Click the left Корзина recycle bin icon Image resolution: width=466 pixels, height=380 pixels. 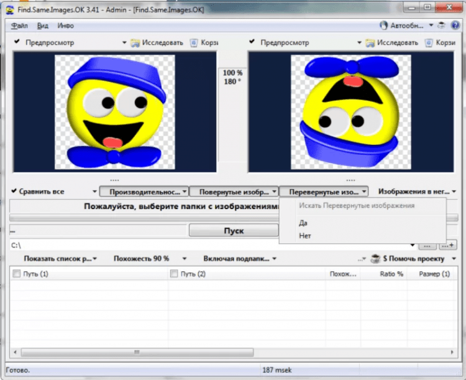(x=194, y=43)
